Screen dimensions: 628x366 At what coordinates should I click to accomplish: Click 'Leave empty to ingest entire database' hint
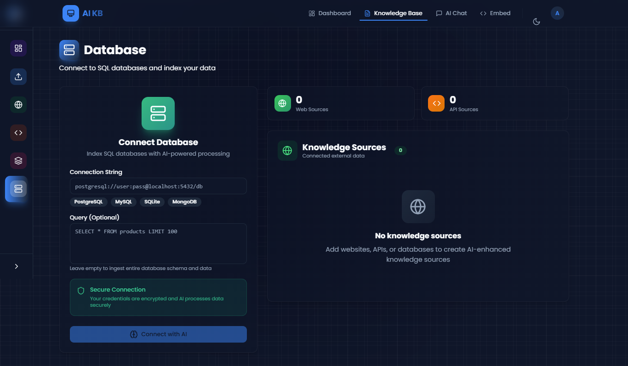[141, 268]
